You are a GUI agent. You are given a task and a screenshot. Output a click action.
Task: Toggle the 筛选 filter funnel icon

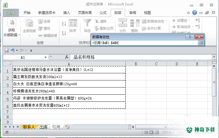click(x=87, y=23)
